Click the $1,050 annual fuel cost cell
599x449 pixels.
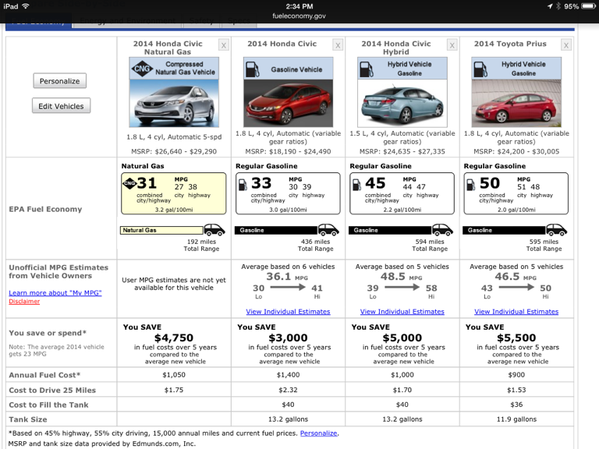point(174,375)
